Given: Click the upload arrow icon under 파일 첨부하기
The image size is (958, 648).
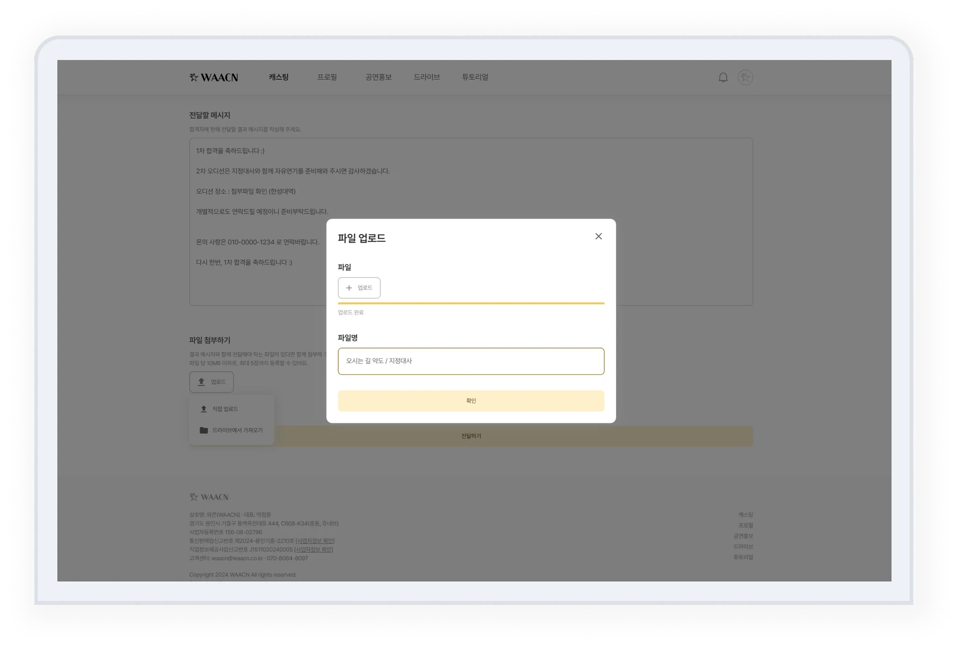Looking at the screenshot, I should [202, 382].
